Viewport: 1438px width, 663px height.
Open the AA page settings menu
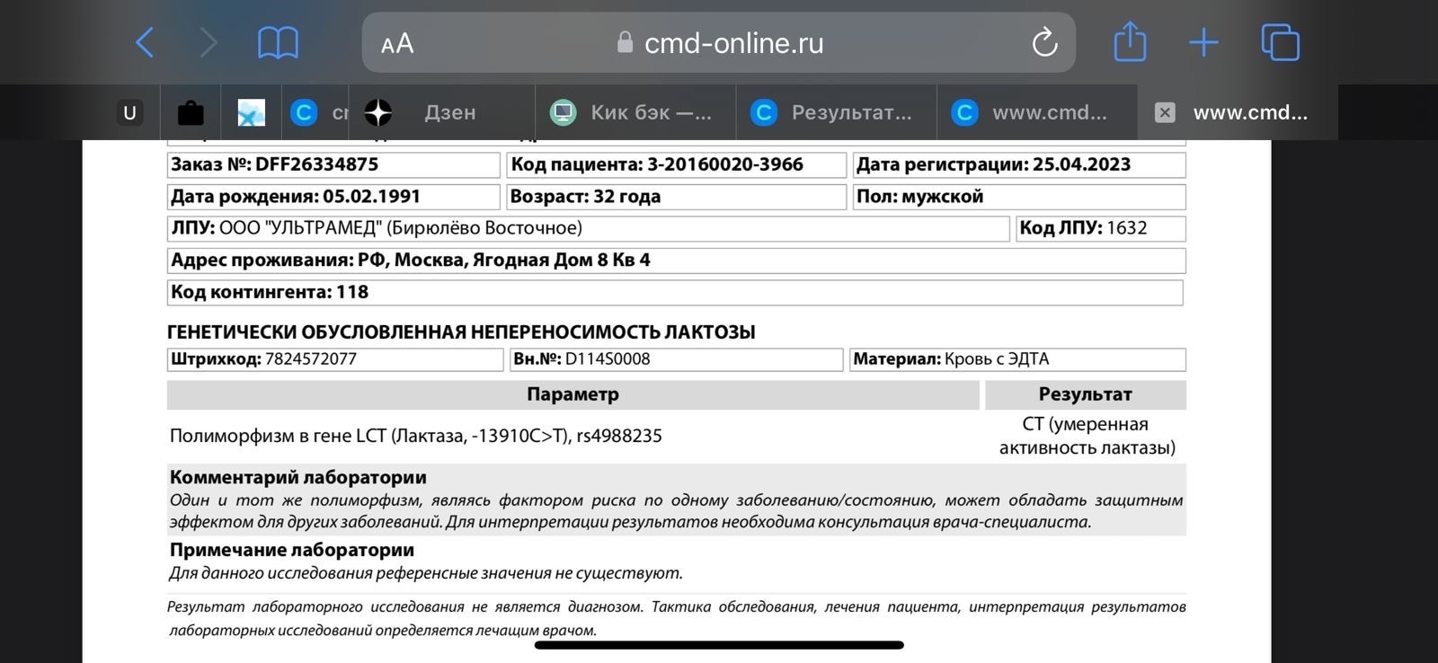tap(397, 43)
